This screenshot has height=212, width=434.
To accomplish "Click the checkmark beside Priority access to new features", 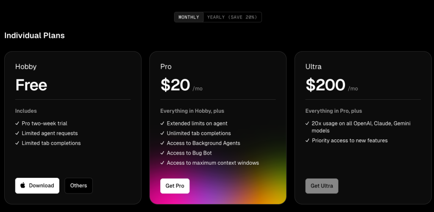I will 307,140.
